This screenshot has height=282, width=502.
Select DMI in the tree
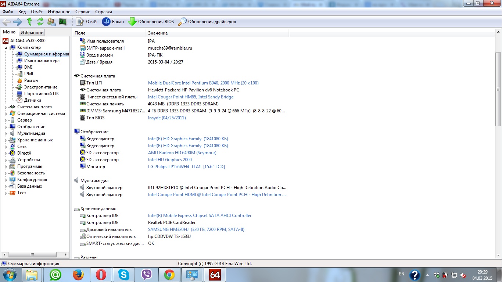[28, 67]
